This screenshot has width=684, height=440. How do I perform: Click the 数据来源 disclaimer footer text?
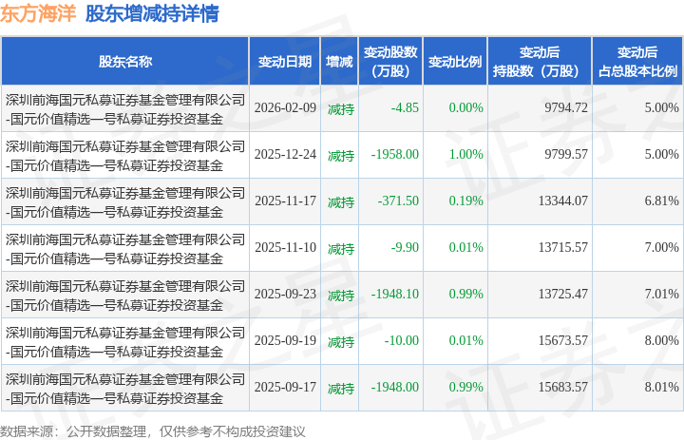coord(153,431)
